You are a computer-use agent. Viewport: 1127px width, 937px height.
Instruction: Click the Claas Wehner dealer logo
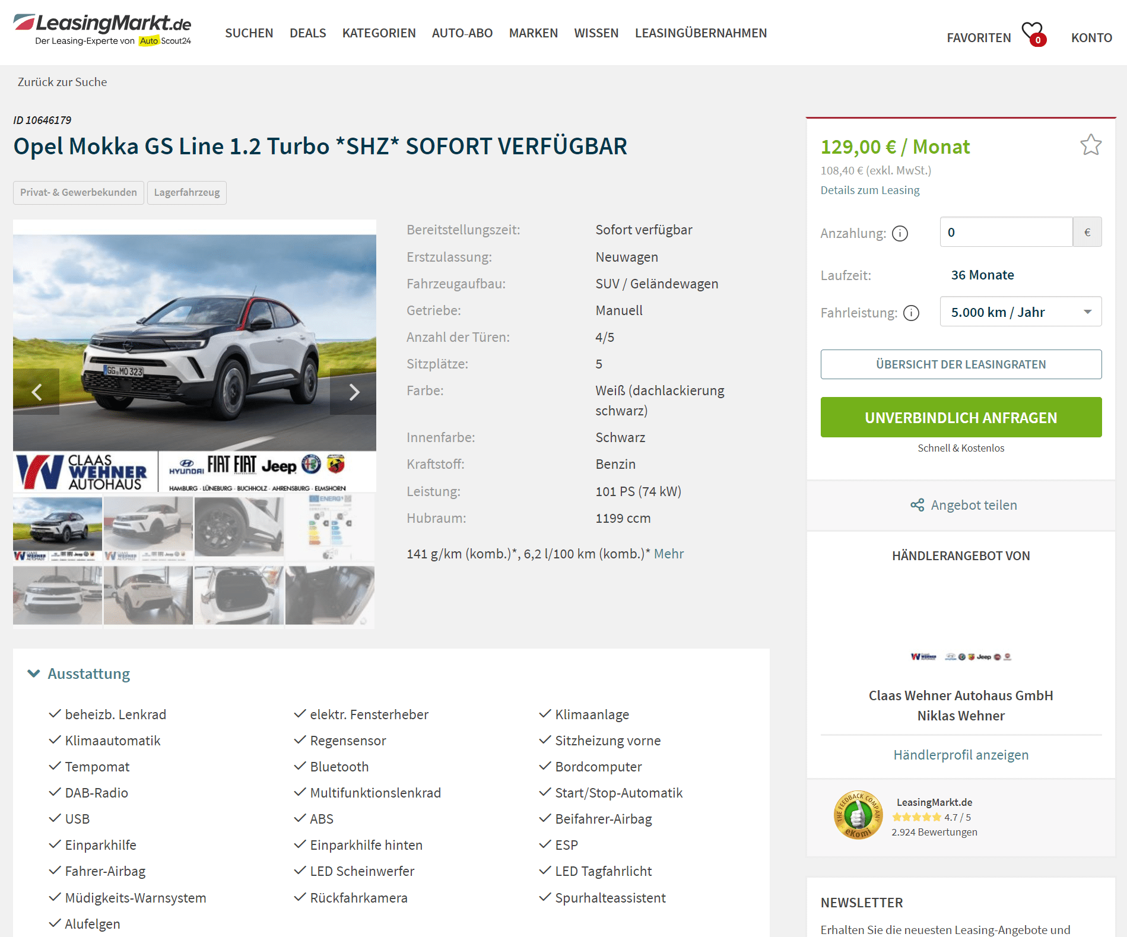[x=961, y=656]
